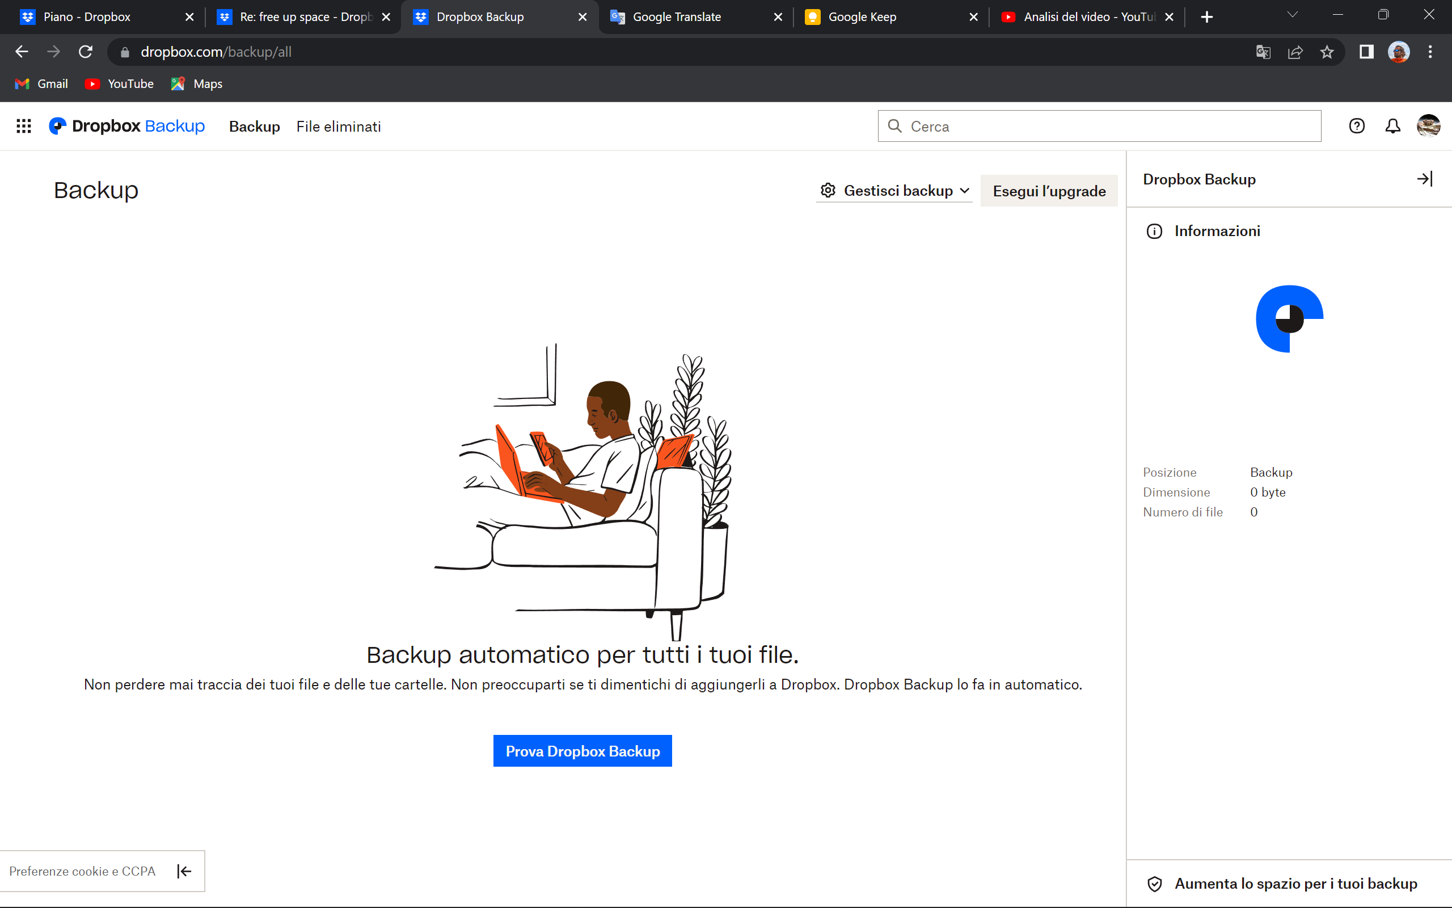
Task: Click Aumenta lo spazio per i tuoi backup
Action: (1295, 884)
